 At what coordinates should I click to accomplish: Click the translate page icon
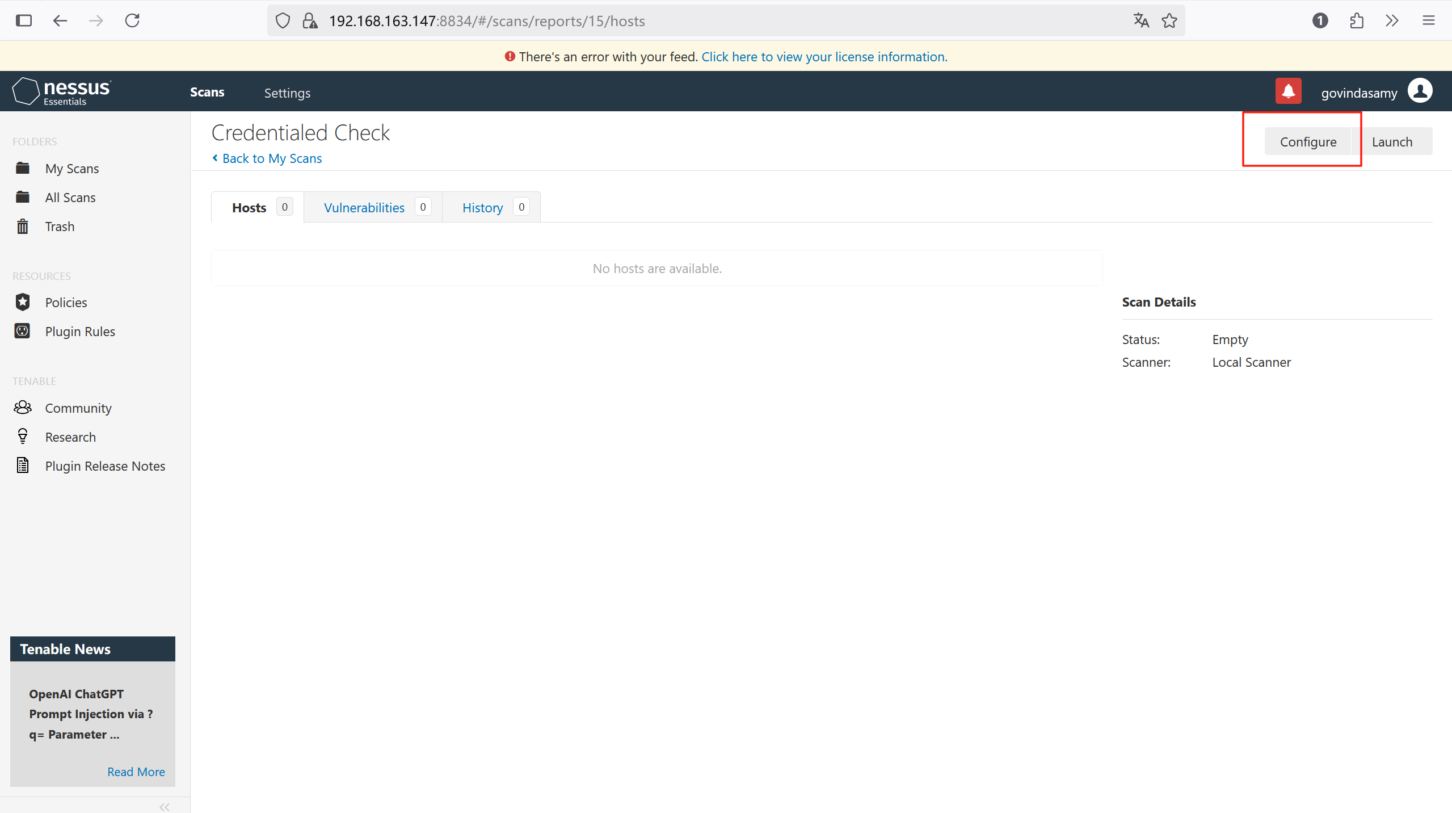click(x=1141, y=21)
